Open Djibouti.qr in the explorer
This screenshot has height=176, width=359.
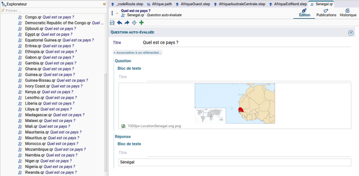(x=47, y=29)
